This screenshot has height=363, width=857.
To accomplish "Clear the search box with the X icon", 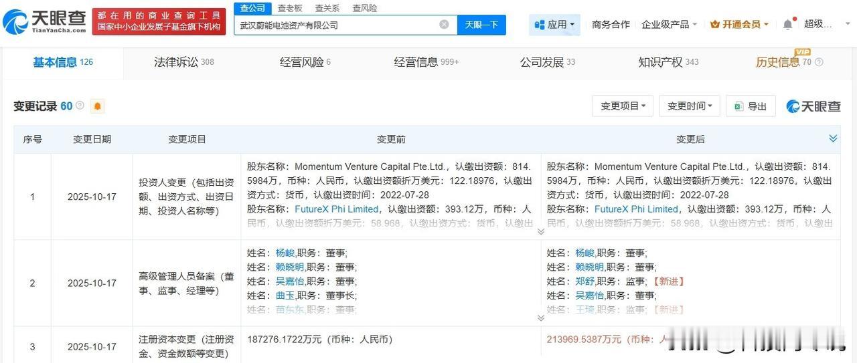I will coord(444,25).
